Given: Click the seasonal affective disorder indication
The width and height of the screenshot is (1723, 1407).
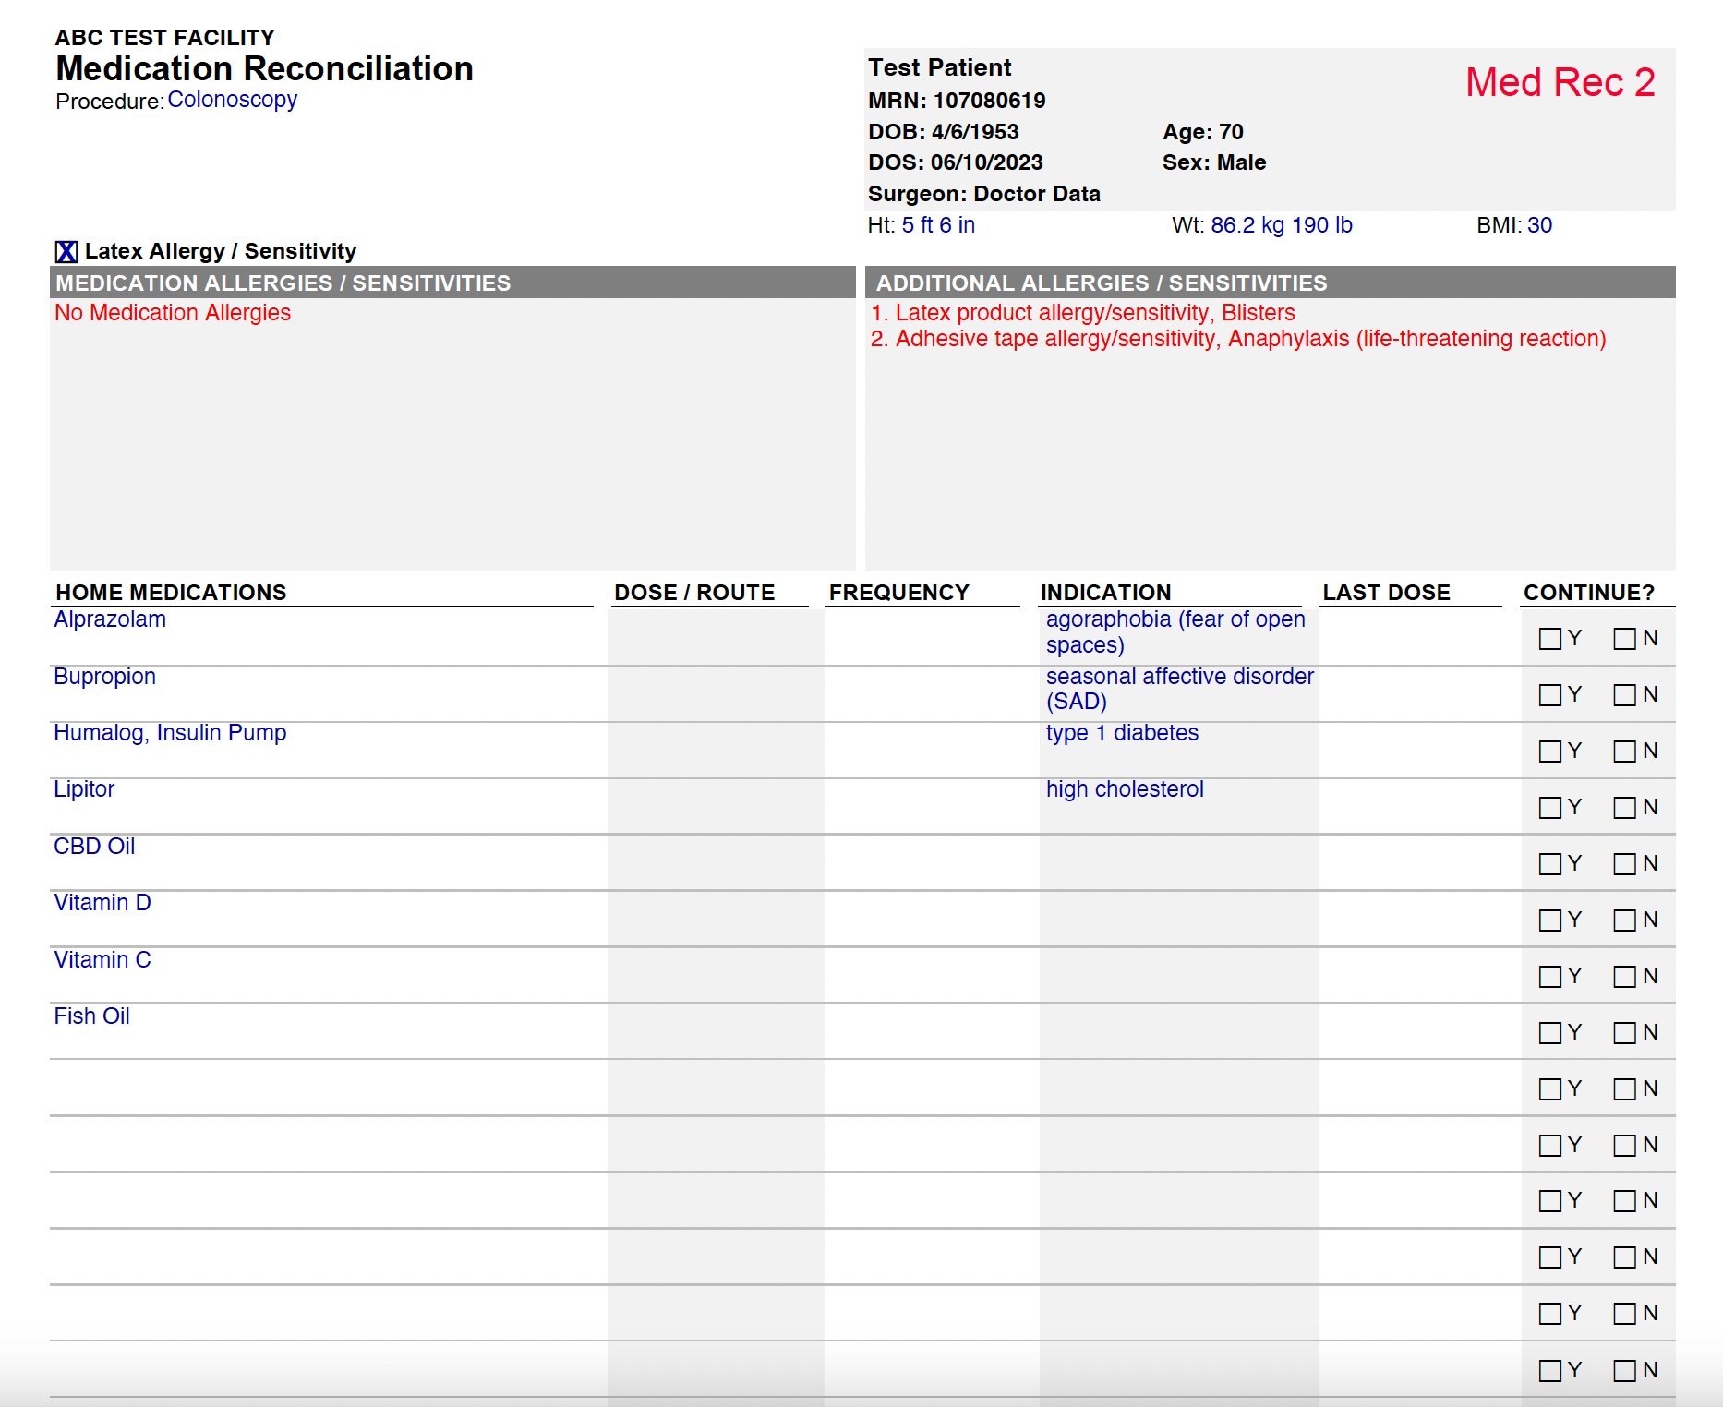Looking at the screenshot, I should pyautogui.click(x=1180, y=689).
